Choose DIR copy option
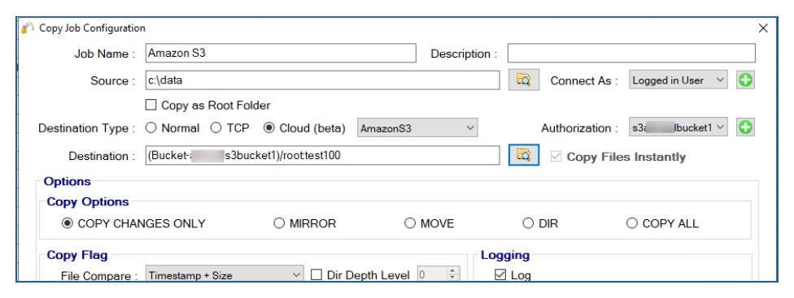 pyautogui.click(x=528, y=223)
